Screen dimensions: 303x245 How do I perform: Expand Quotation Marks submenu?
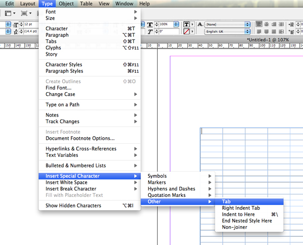(178, 195)
